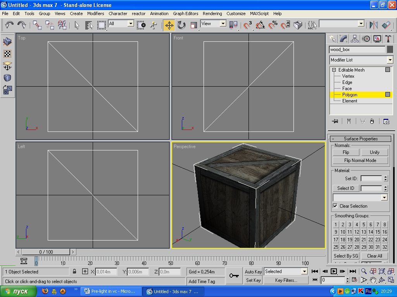
Task: Activate Bind to Space Warp tool
Action: (62, 25)
